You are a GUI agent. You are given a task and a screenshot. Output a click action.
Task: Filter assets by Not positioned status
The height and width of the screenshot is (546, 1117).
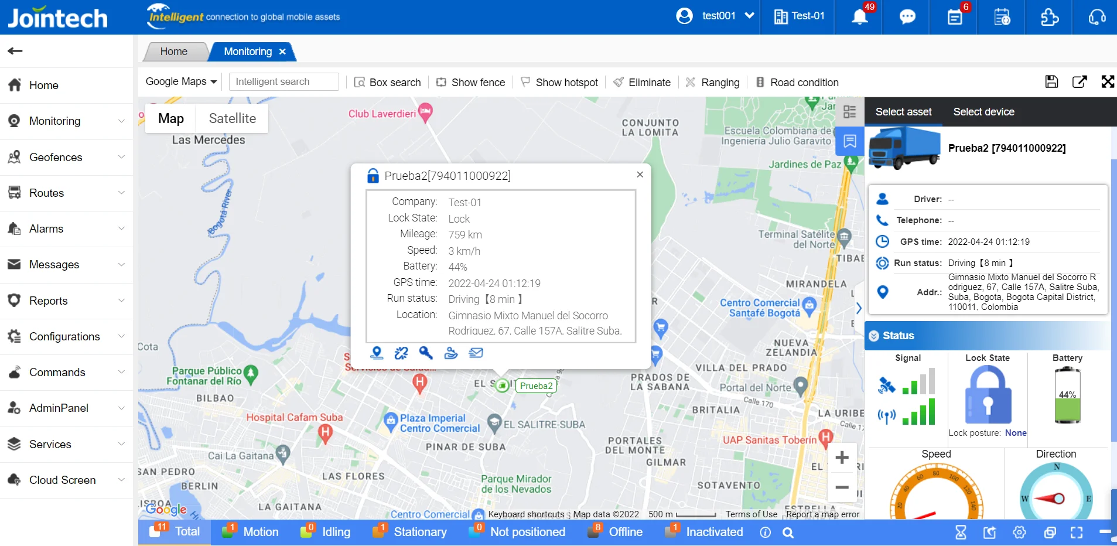pos(517,532)
